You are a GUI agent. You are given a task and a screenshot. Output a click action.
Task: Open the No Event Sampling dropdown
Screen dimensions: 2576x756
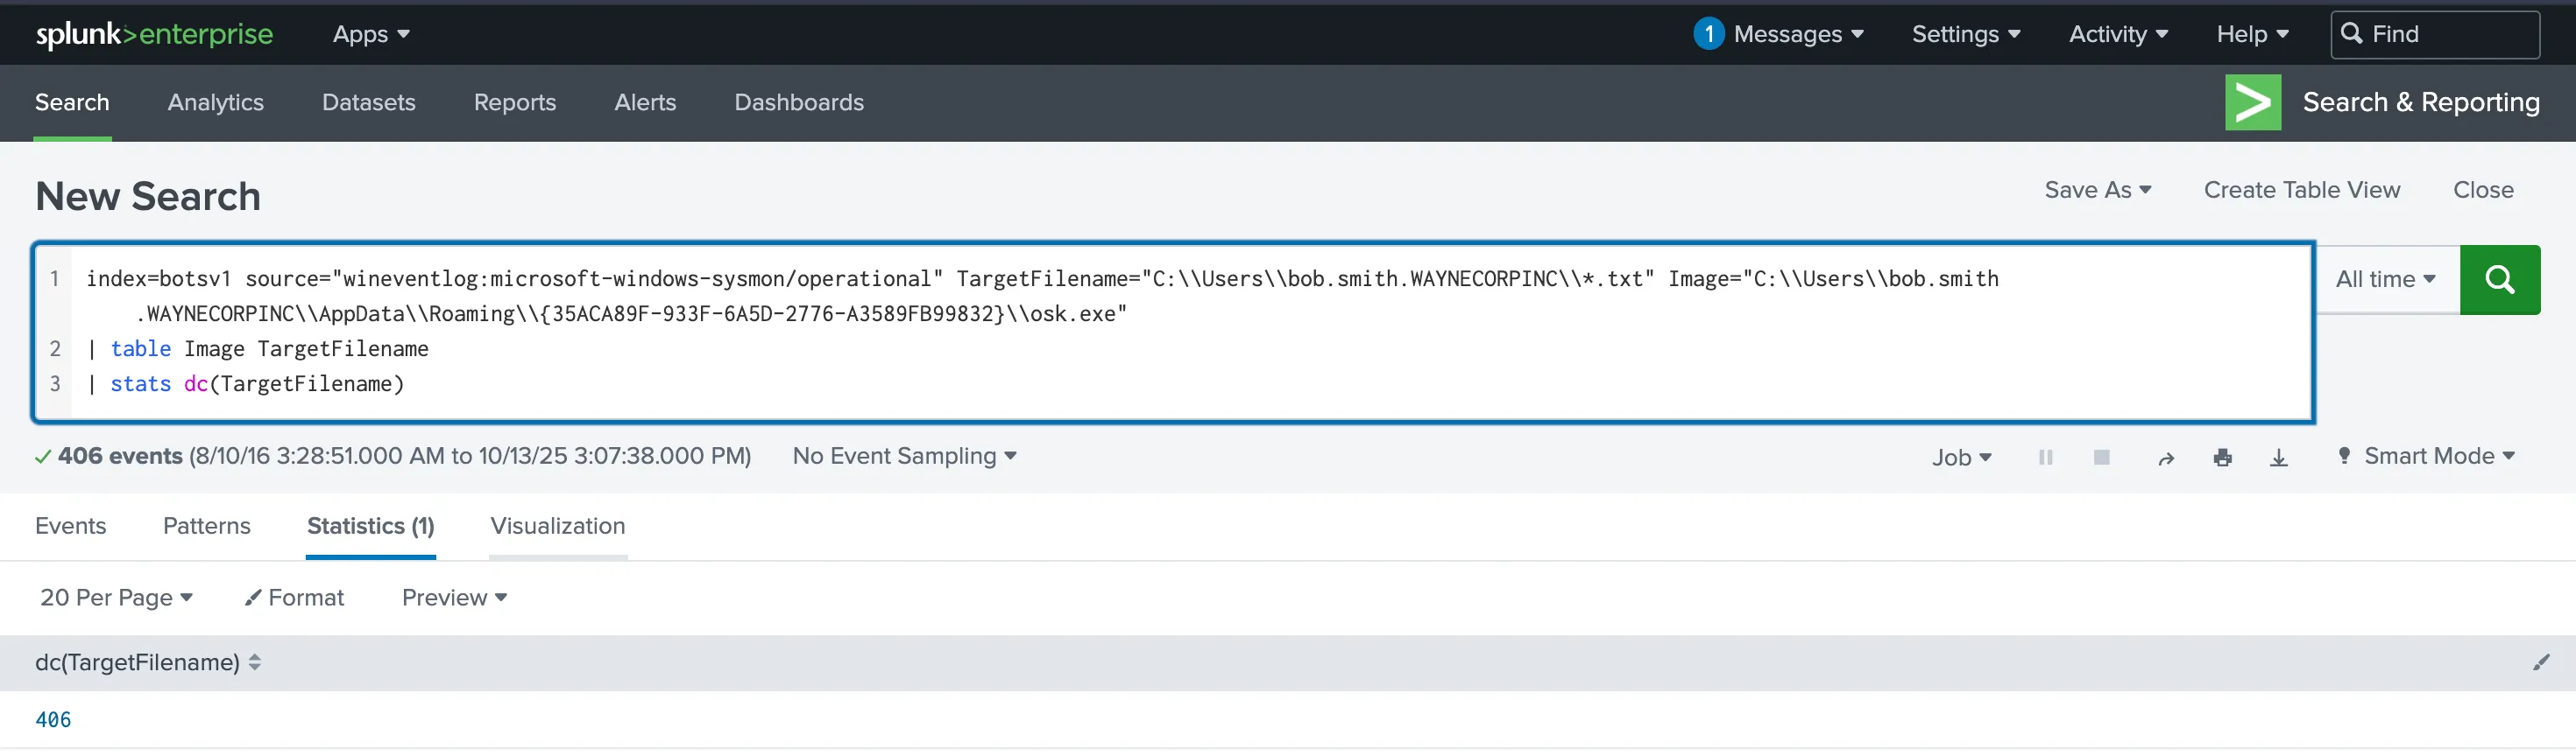coord(904,457)
